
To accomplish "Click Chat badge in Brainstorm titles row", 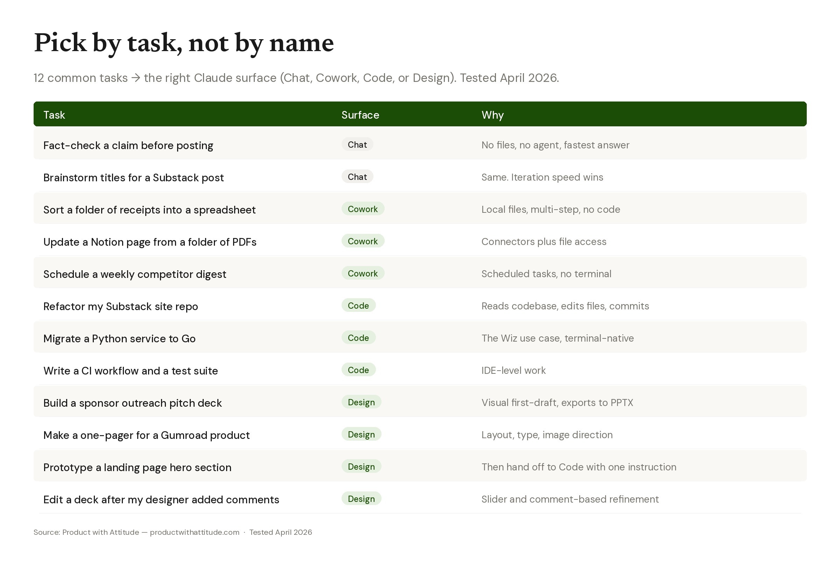I will [x=357, y=177].
